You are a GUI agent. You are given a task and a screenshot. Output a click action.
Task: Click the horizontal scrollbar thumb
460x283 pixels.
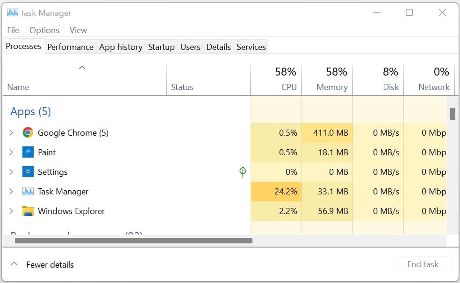point(133,241)
